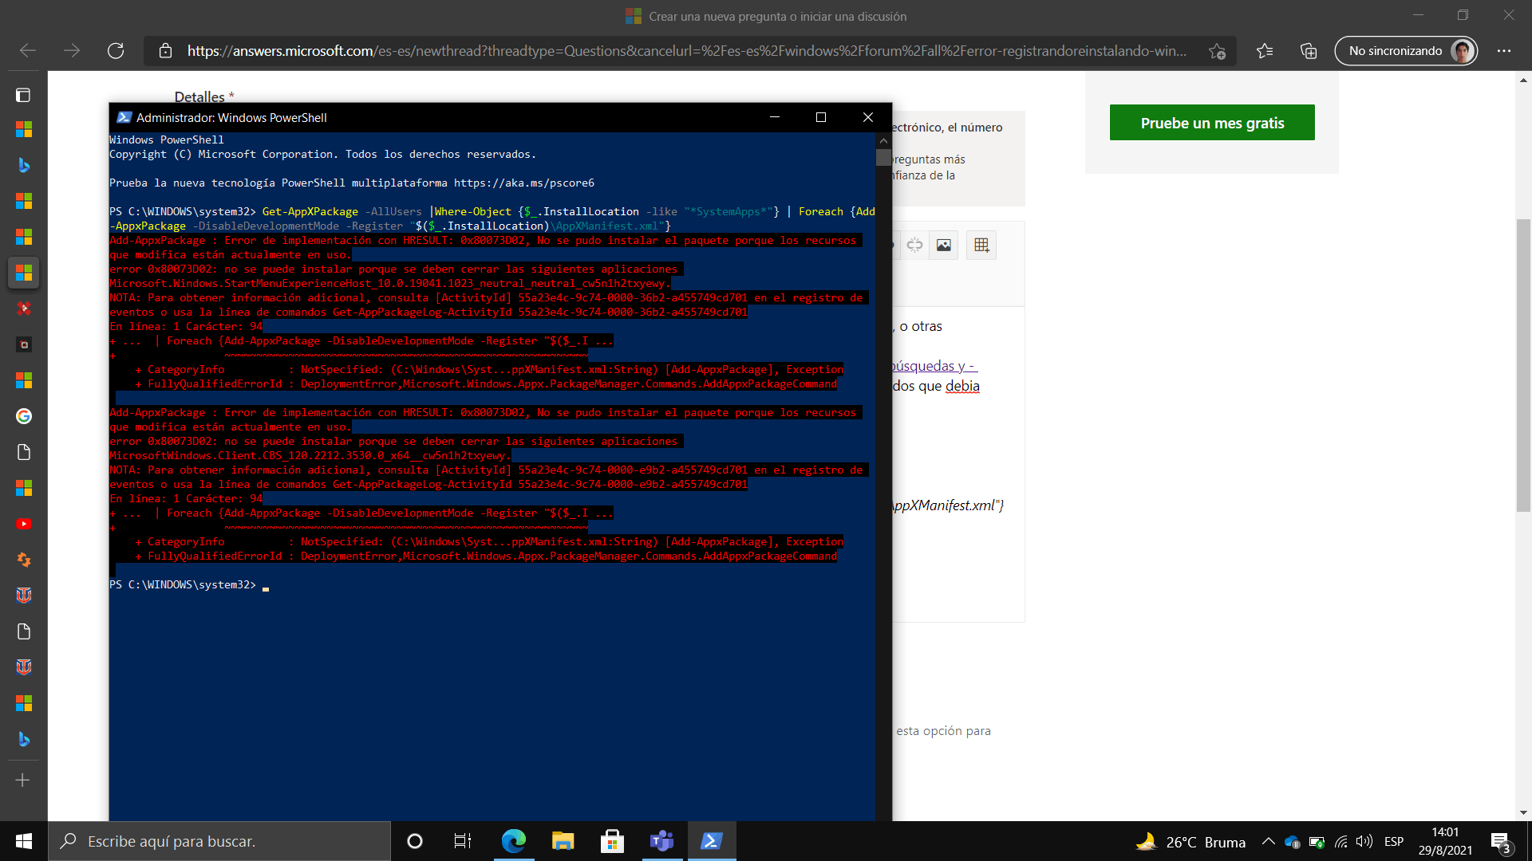Click the PowerShell scrollbar up arrow
Image resolution: width=1532 pixels, height=861 pixels.
(883, 140)
